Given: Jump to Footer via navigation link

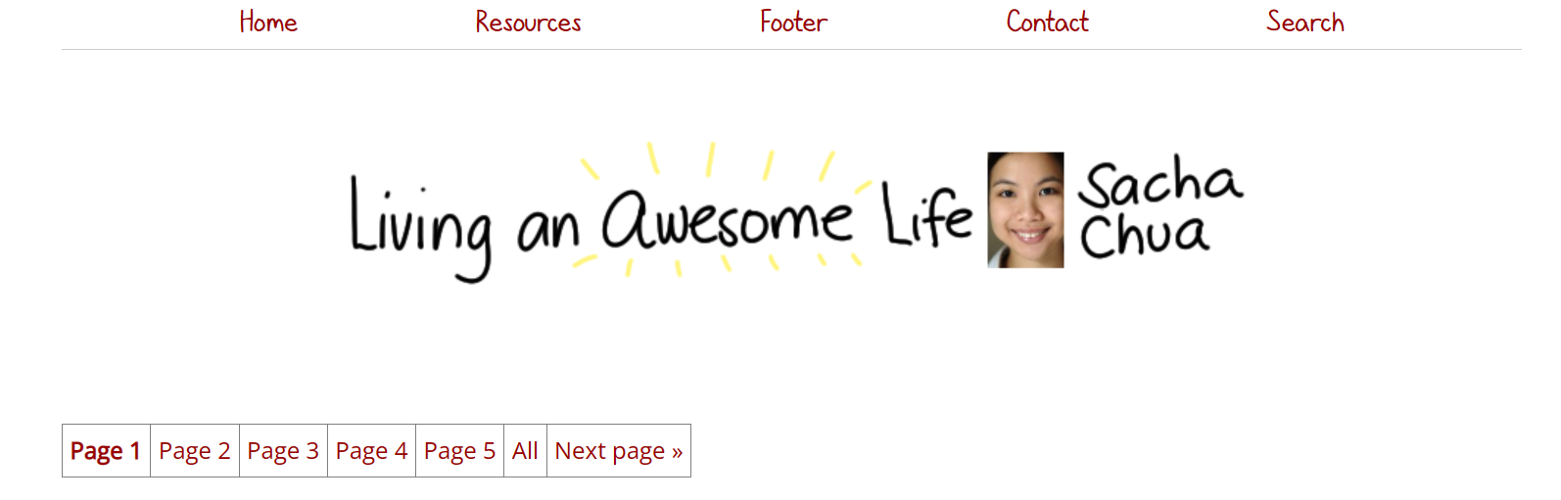Looking at the screenshot, I should pos(793,22).
